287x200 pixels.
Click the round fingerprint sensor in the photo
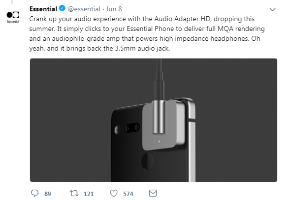click(147, 161)
